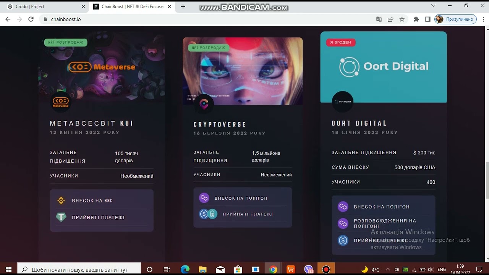This screenshot has height=275, width=489.
Task: Click Polygon icon on Cryptoverse card
Action: pos(204,198)
